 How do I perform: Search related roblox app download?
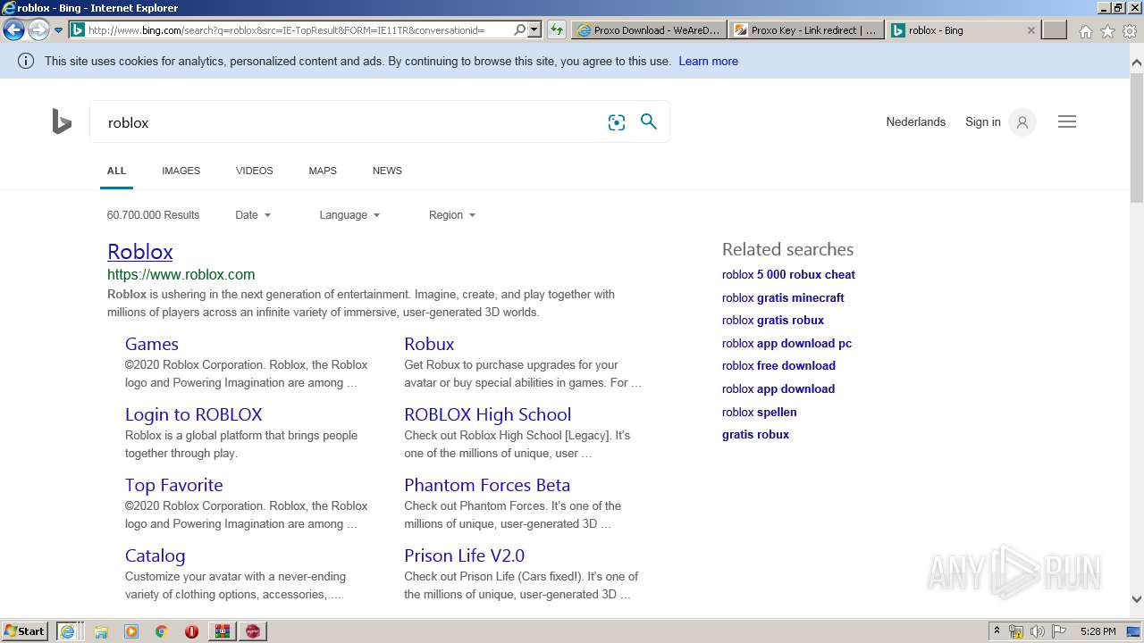778,388
